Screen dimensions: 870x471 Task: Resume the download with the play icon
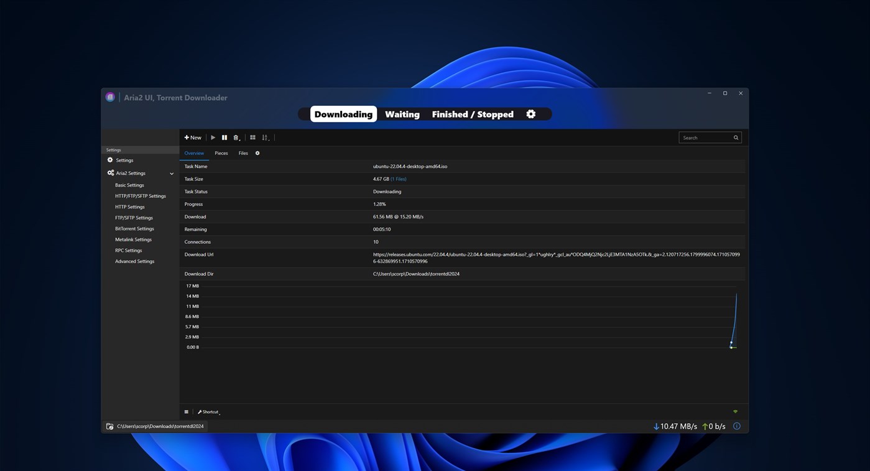(213, 137)
